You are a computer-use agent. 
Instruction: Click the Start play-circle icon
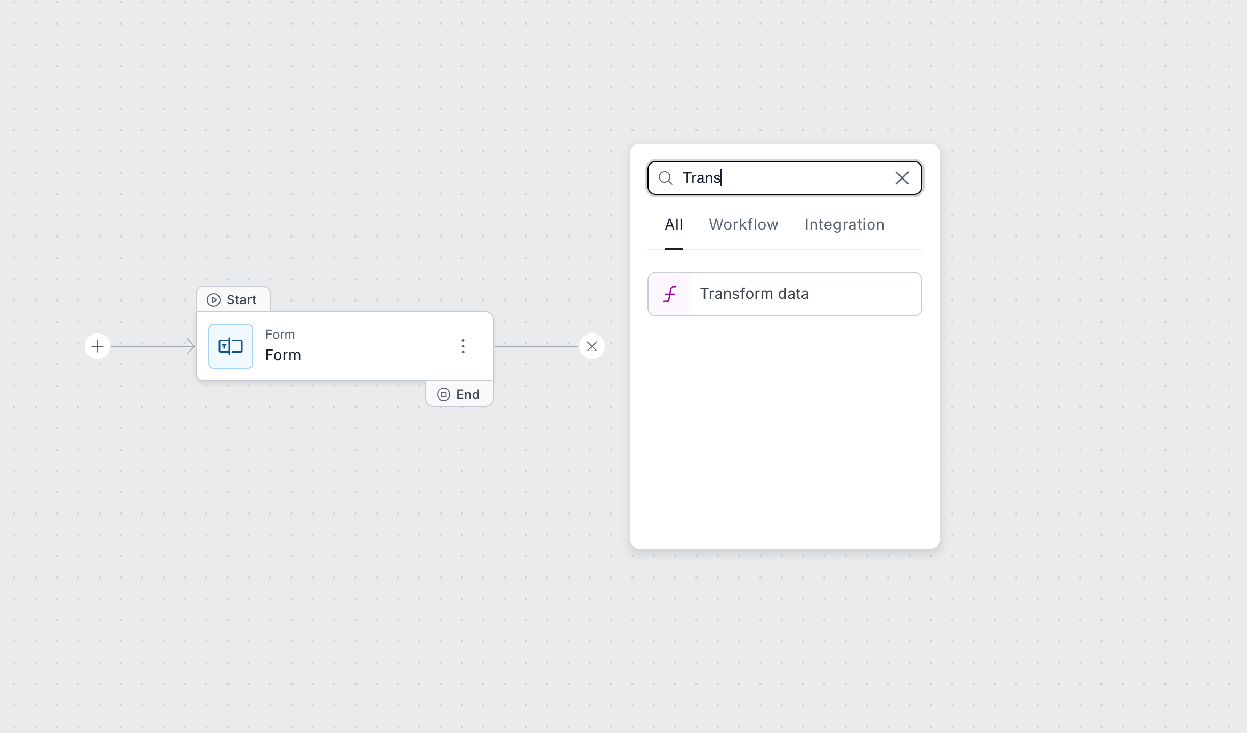click(x=214, y=300)
